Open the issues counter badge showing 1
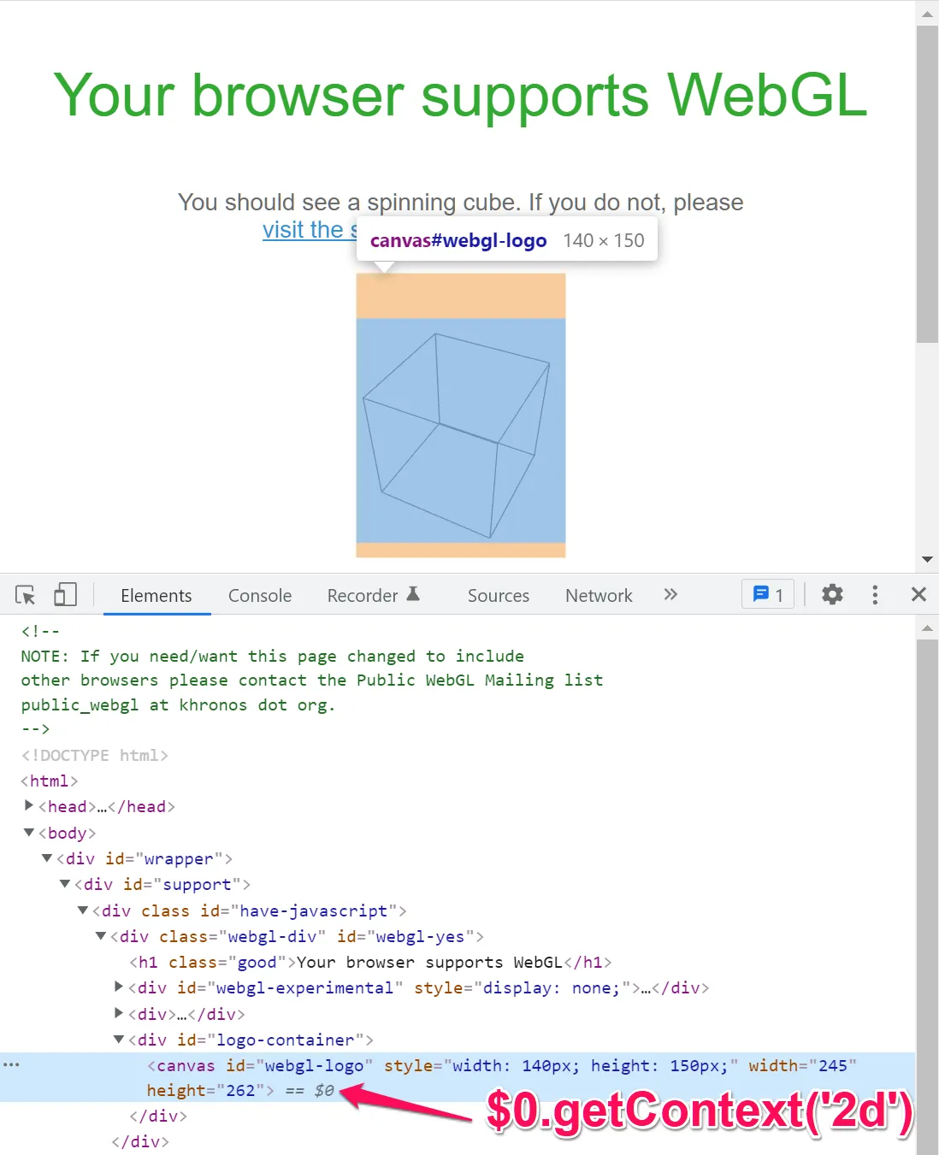This screenshot has height=1155, width=939. (x=768, y=594)
